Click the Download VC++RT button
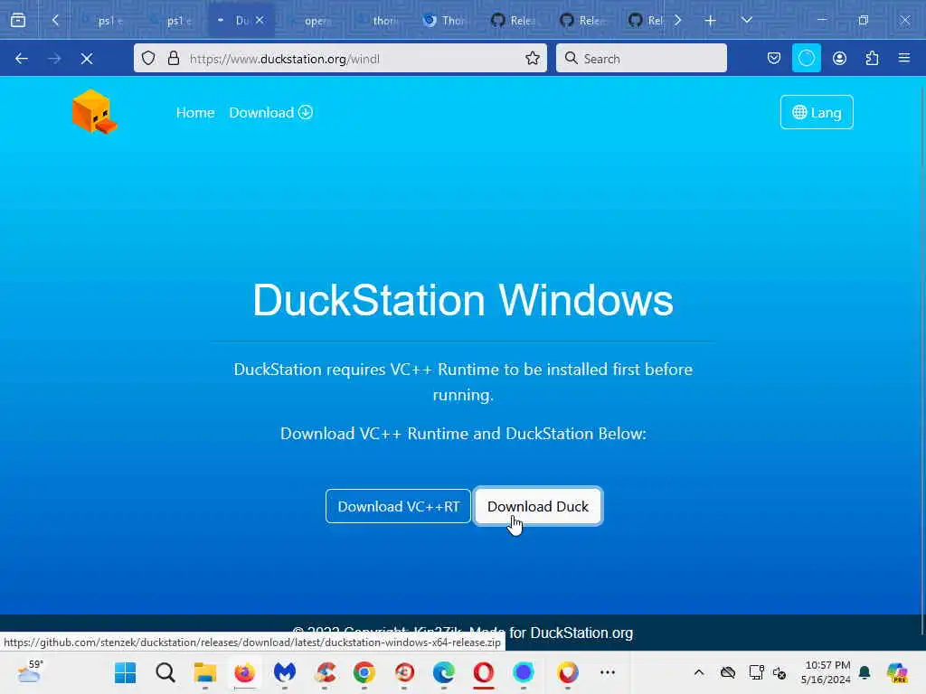The height and width of the screenshot is (694, 926). click(x=398, y=506)
